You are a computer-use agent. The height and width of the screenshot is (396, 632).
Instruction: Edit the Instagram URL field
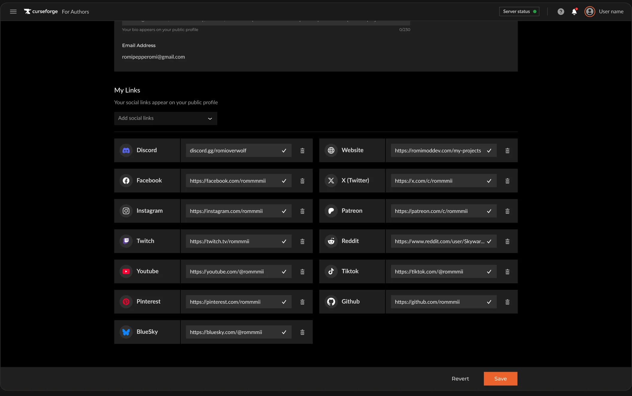(238, 211)
